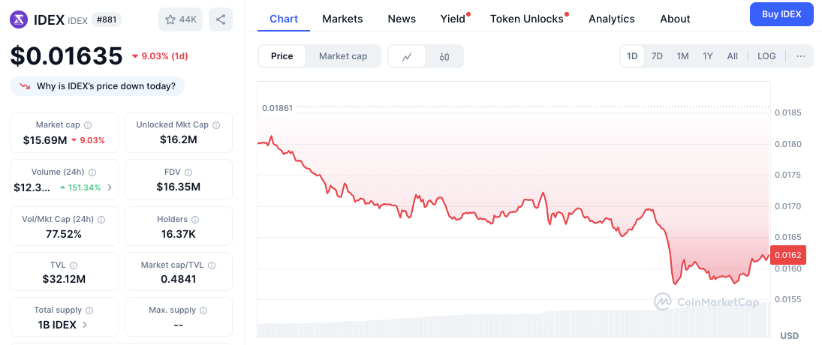Viewport: 822px width, 345px height.
Task: Open the share icon button
Action: pyautogui.click(x=221, y=20)
